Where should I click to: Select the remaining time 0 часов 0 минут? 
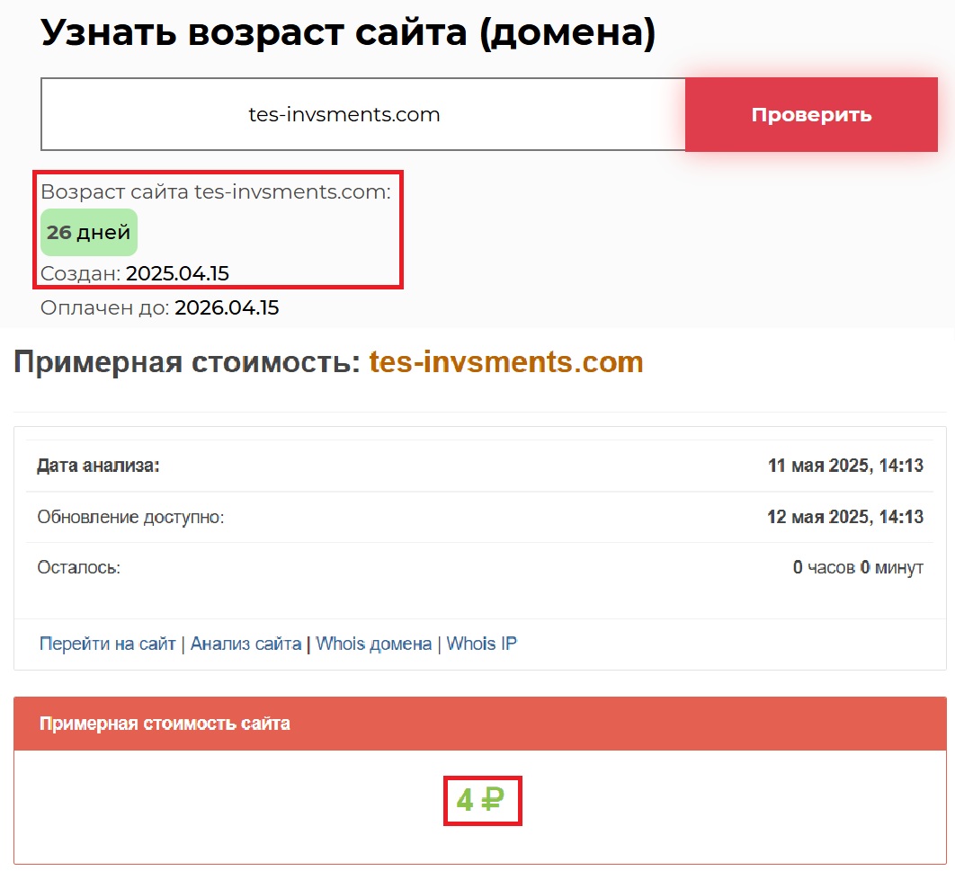858,568
